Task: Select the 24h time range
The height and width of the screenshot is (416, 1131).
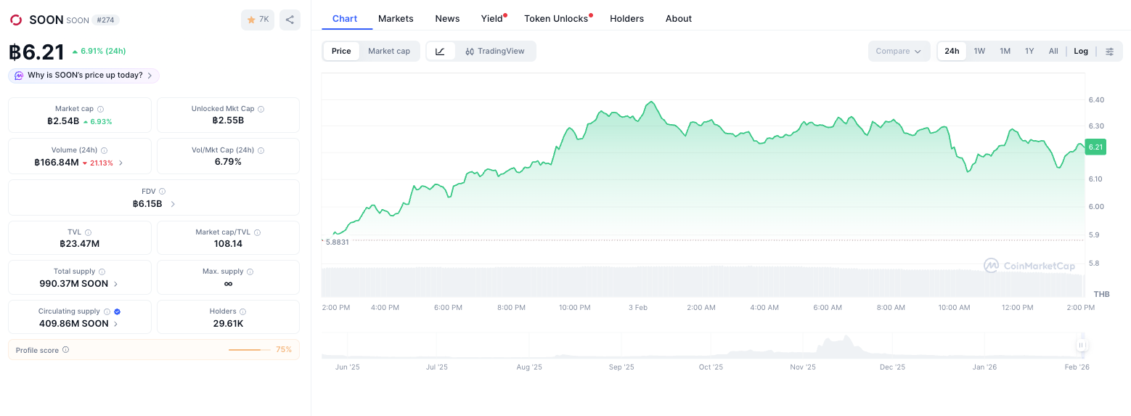Action: pyautogui.click(x=952, y=51)
